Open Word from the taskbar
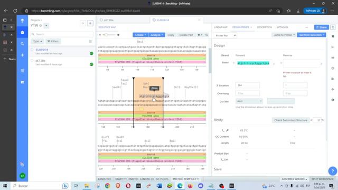This screenshot has height=190, width=338. point(159,186)
